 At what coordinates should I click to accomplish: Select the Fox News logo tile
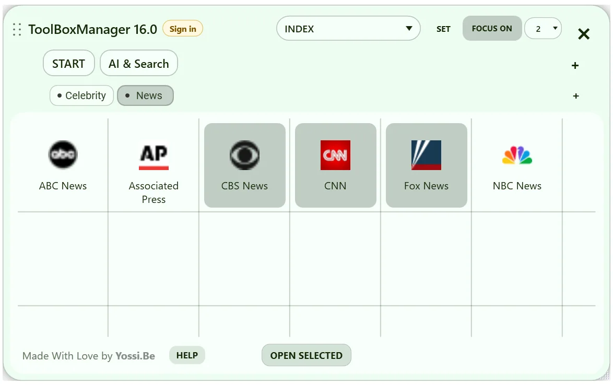pyautogui.click(x=426, y=155)
